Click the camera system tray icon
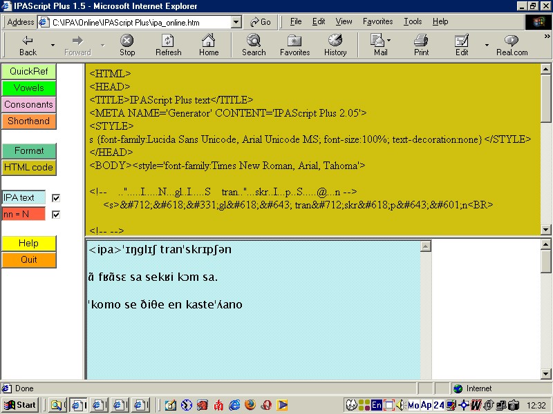Image resolution: width=553 pixels, height=414 pixels. pos(514,405)
